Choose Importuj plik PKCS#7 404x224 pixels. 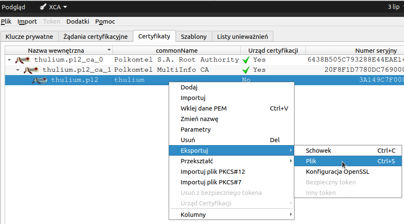231,182
